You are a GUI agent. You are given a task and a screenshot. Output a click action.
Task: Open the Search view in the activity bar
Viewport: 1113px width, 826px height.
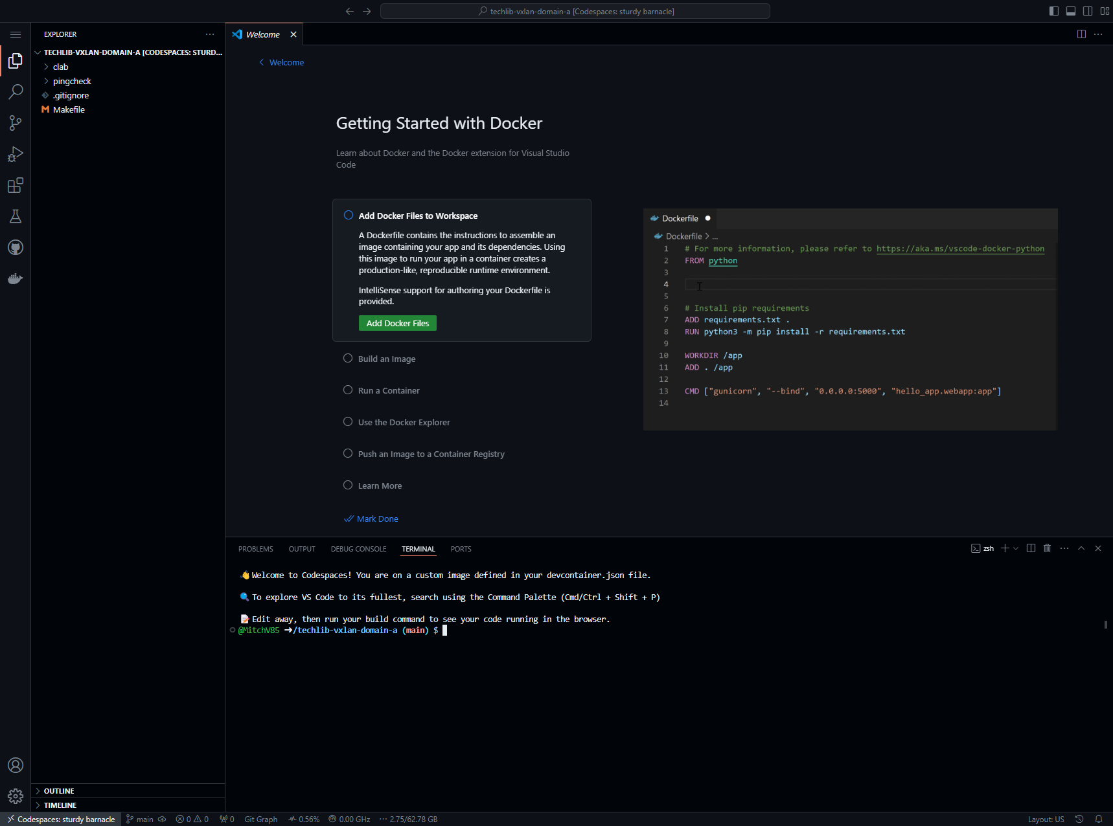coord(16,92)
